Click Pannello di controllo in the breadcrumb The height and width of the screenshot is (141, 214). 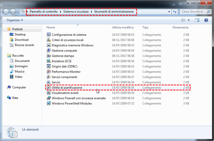(44, 12)
